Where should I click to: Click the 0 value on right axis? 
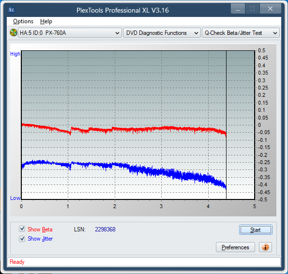[259, 125]
